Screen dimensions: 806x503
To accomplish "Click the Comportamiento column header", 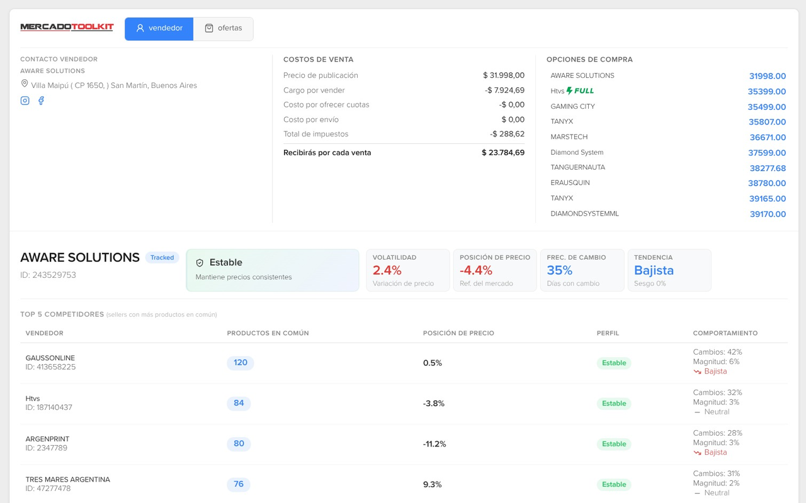I will pos(725,333).
